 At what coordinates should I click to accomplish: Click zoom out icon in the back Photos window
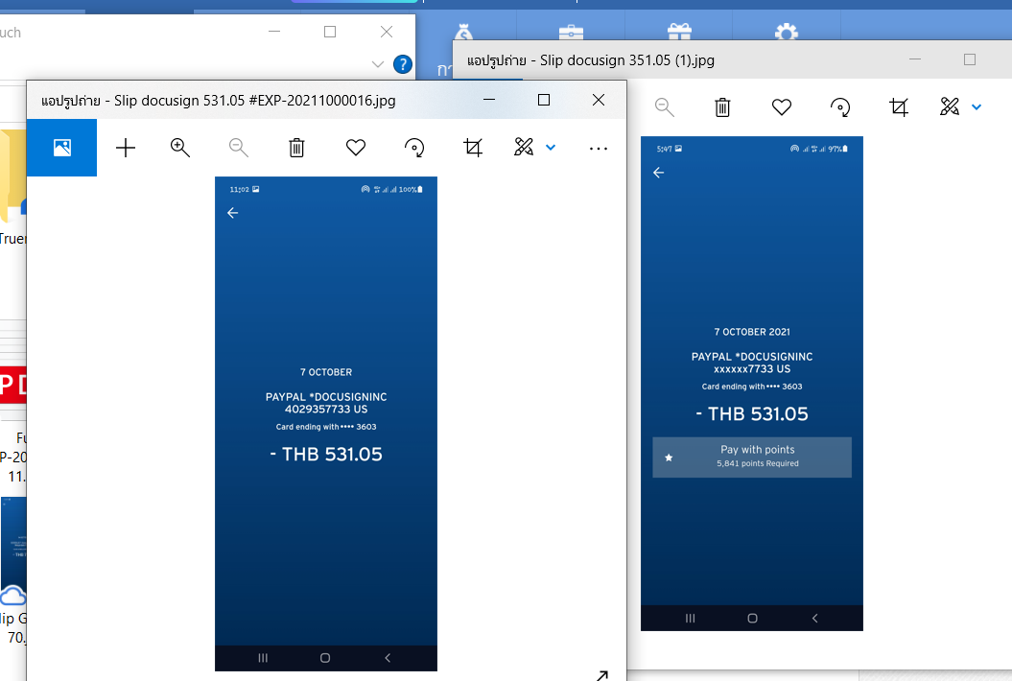point(664,107)
